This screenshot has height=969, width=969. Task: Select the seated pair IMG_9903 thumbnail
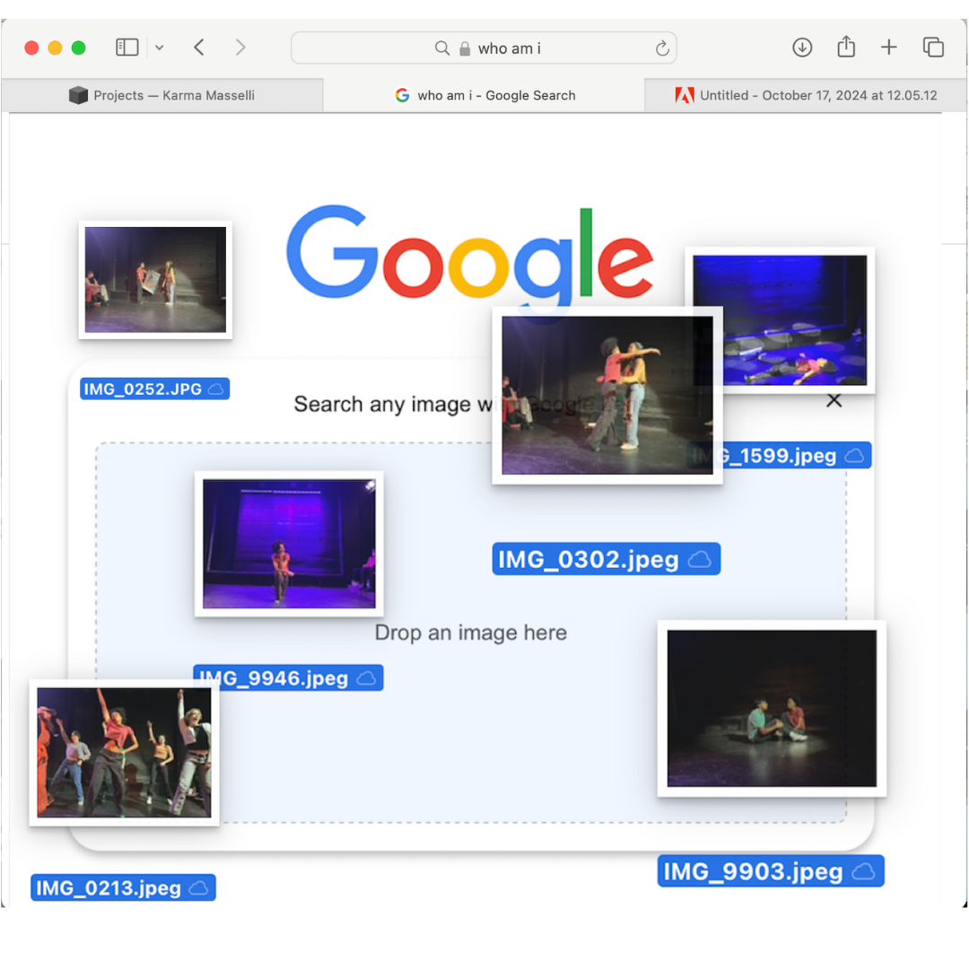[772, 708]
